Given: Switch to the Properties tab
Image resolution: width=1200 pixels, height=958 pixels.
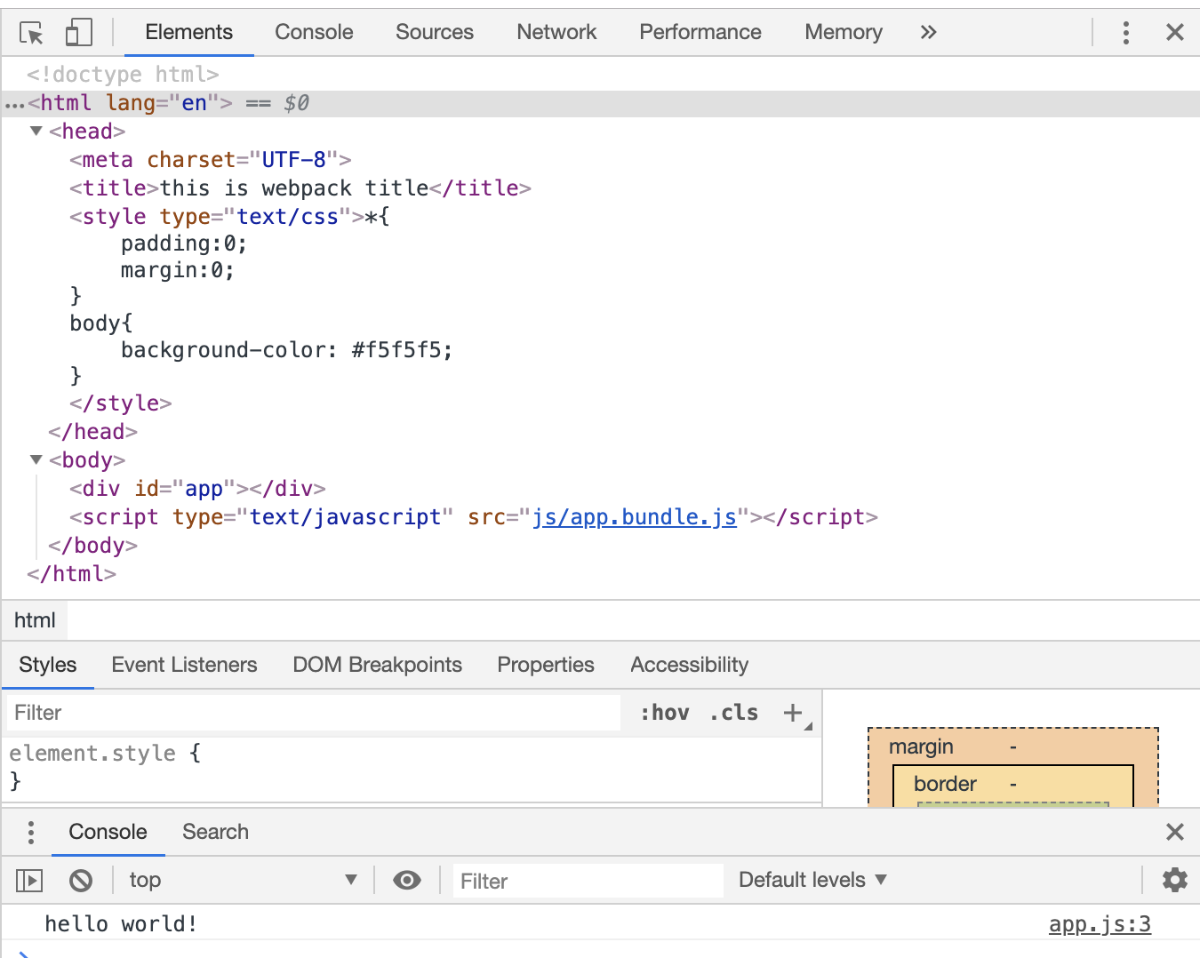Looking at the screenshot, I should [546, 665].
